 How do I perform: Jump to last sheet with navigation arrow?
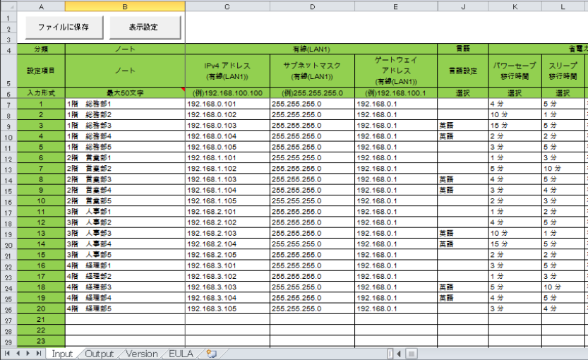point(39,353)
